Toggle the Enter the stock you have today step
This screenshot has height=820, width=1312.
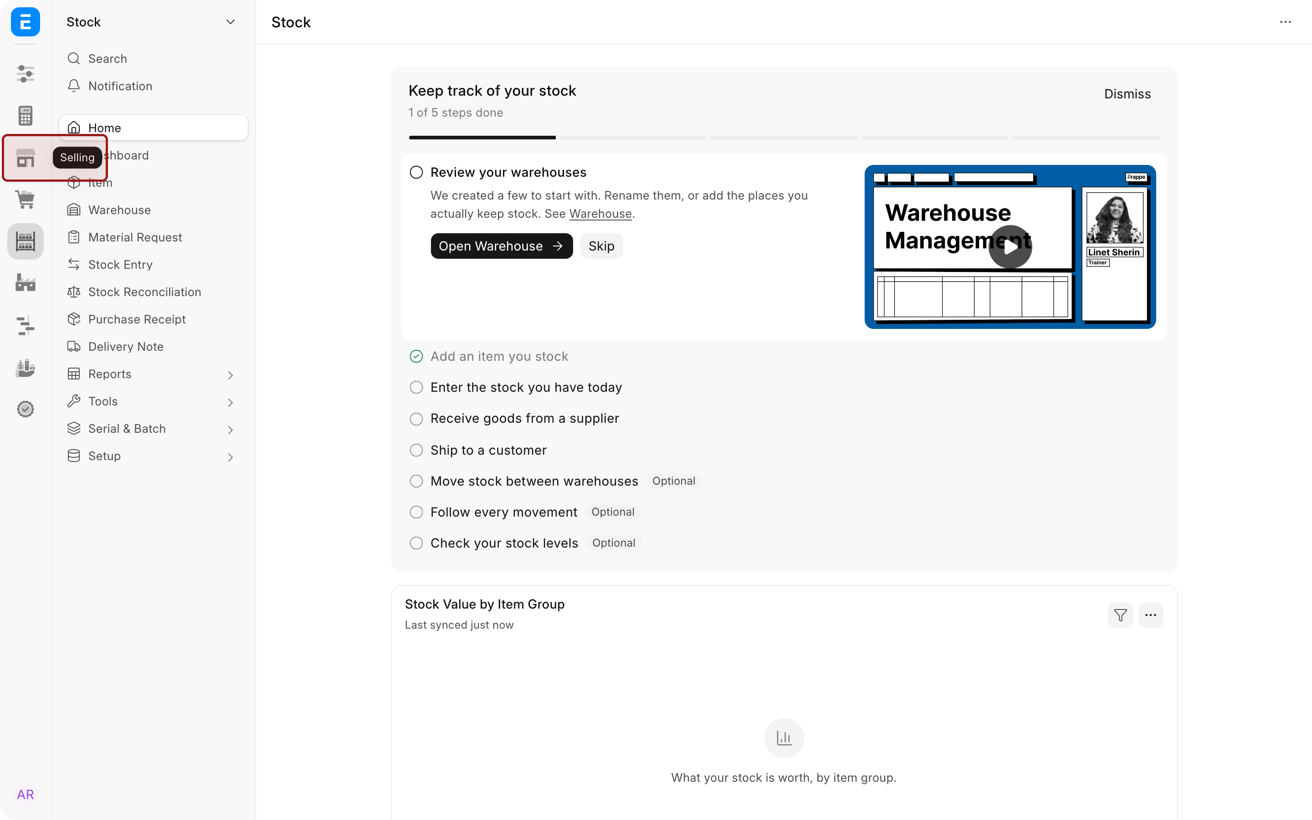(416, 387)
